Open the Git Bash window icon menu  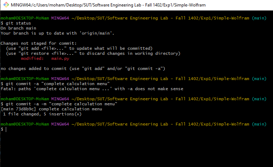click(6, 5)
